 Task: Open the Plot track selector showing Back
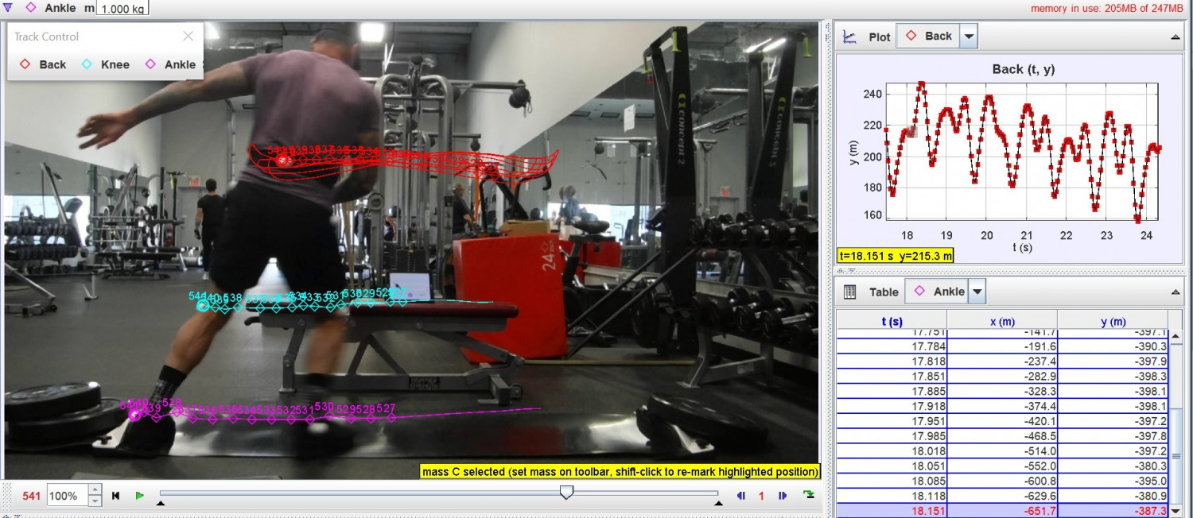point(929,36)
